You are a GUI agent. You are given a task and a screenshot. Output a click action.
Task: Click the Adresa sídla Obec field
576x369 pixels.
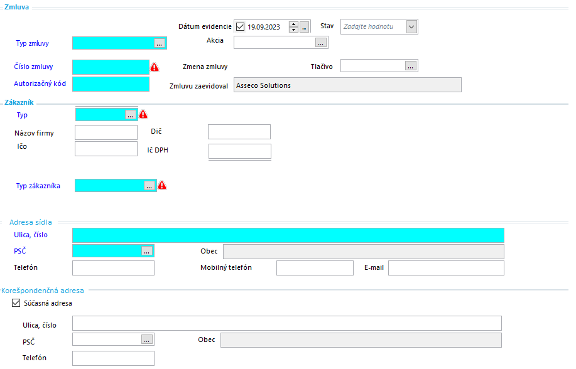click(x=364, y=252)
